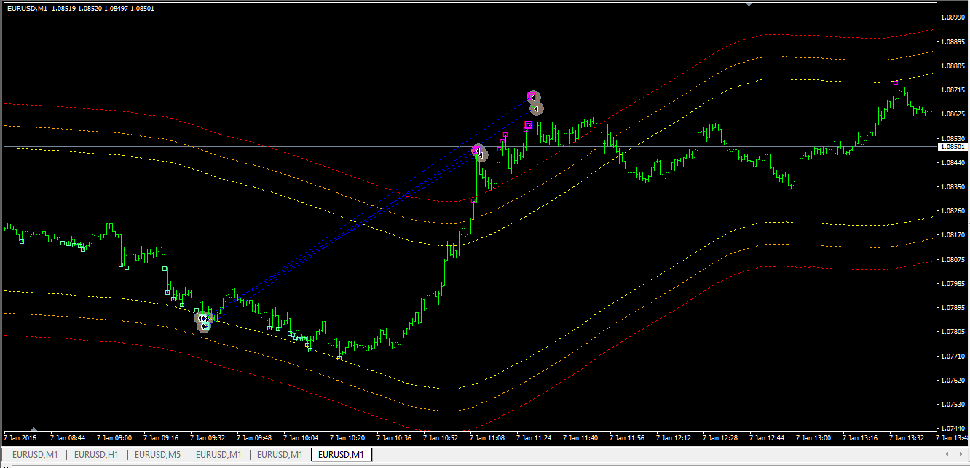
Task: Click the 1.08990 price scale label
Action: (953, 17)
